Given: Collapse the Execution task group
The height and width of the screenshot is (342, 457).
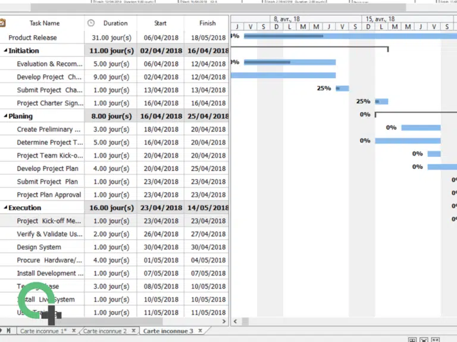Looking at the screenshot, I should click(6, 208).
